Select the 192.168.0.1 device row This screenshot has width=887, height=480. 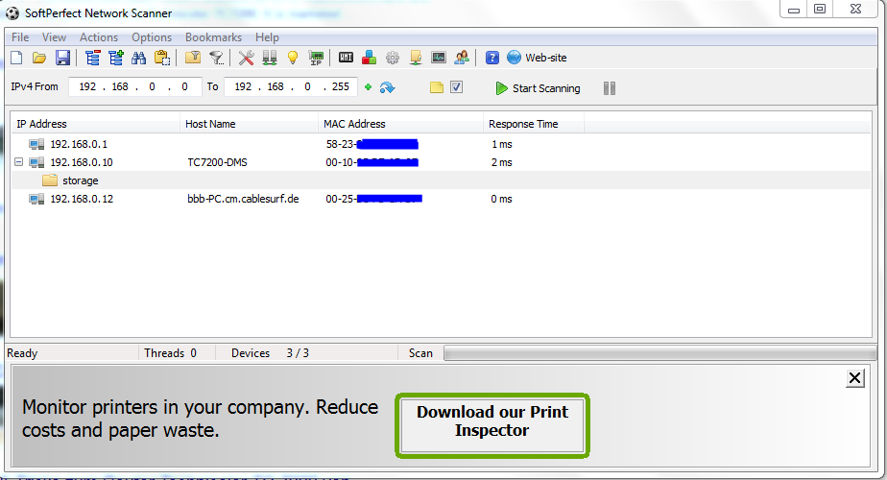pos(441,144)
